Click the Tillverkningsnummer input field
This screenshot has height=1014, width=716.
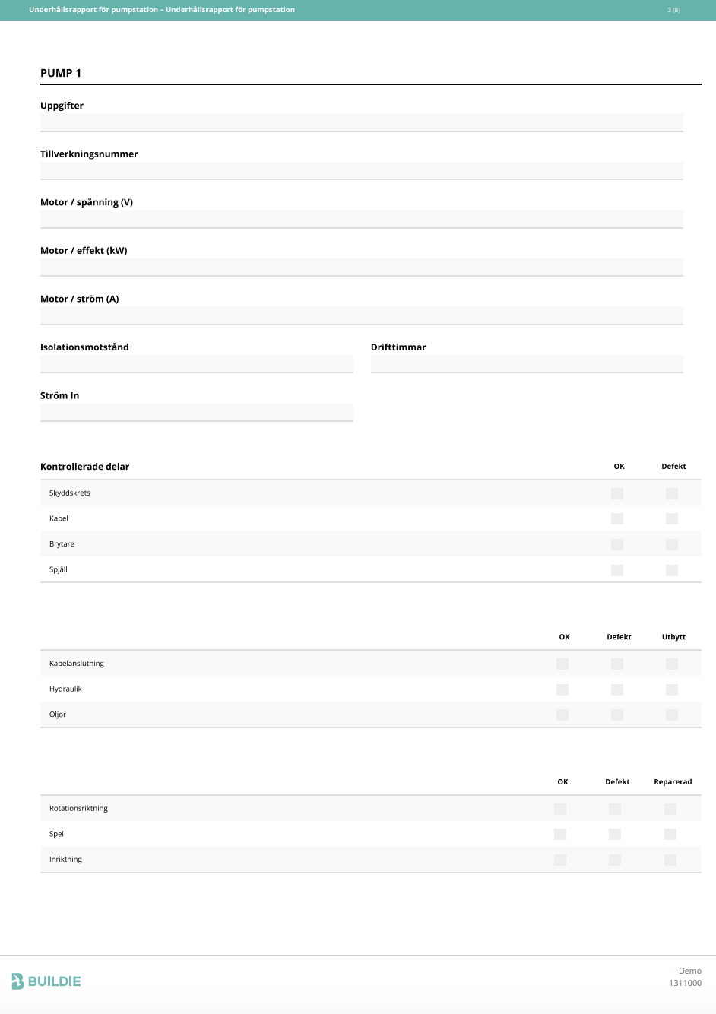(x=362, y=171)
